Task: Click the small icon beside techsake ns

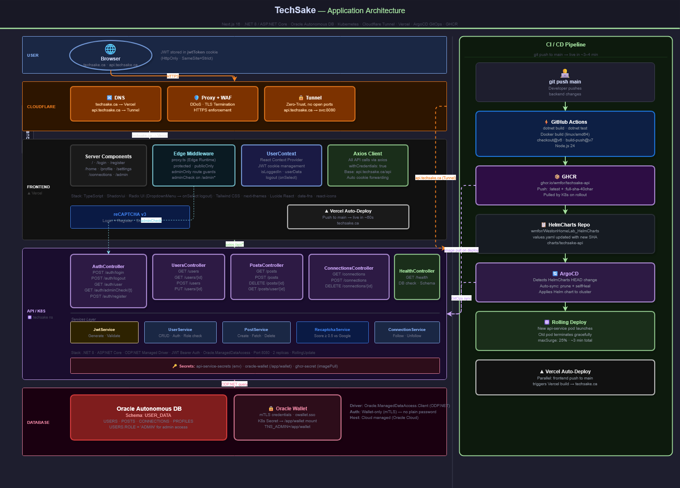Action: [x=30, y=317]
